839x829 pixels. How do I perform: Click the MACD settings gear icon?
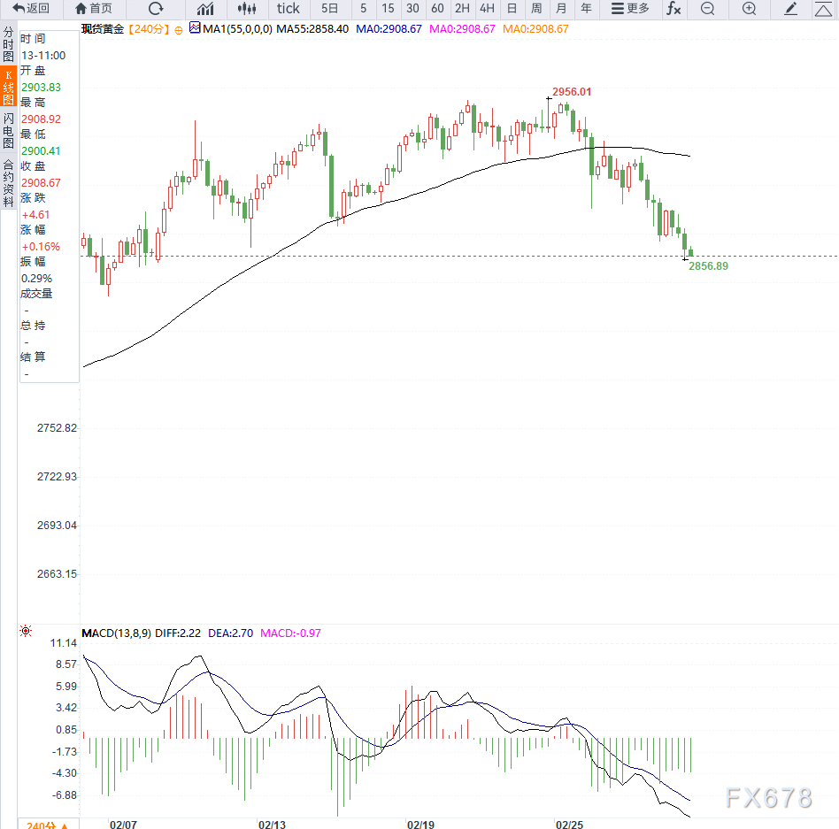(x=26, y=632)
